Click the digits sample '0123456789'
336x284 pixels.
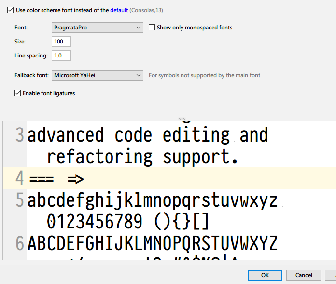tap(95, 222)
